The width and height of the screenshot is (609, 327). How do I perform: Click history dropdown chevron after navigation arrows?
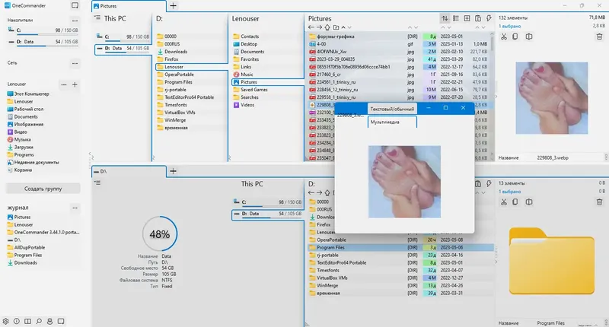pyautogui.click(x=349, y=27)
